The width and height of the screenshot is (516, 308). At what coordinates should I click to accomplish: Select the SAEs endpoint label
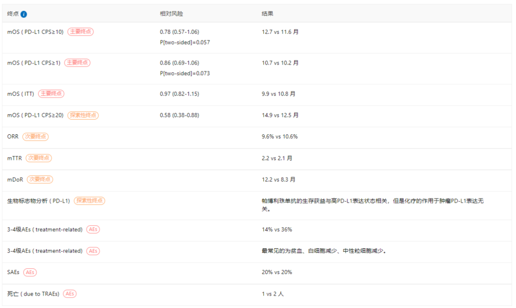pos(13,273)
